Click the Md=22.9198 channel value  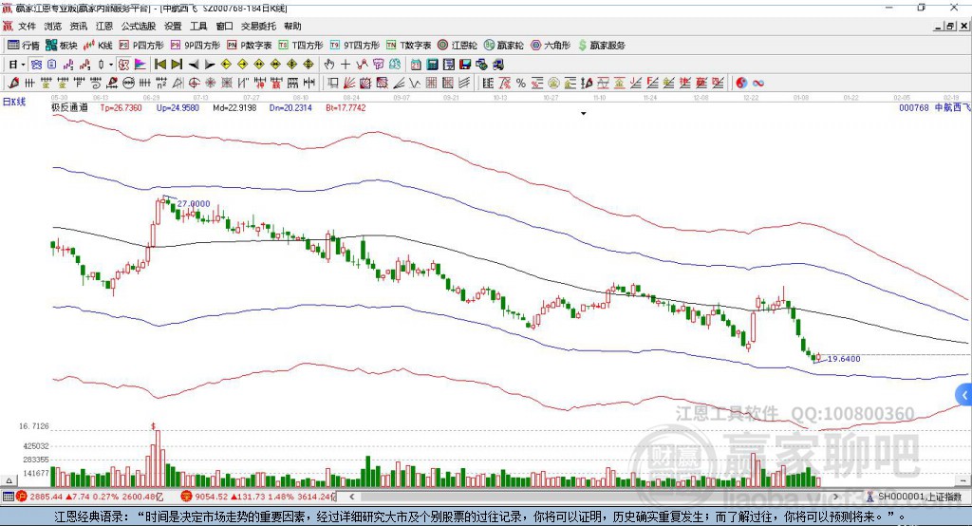coord(235,107)
